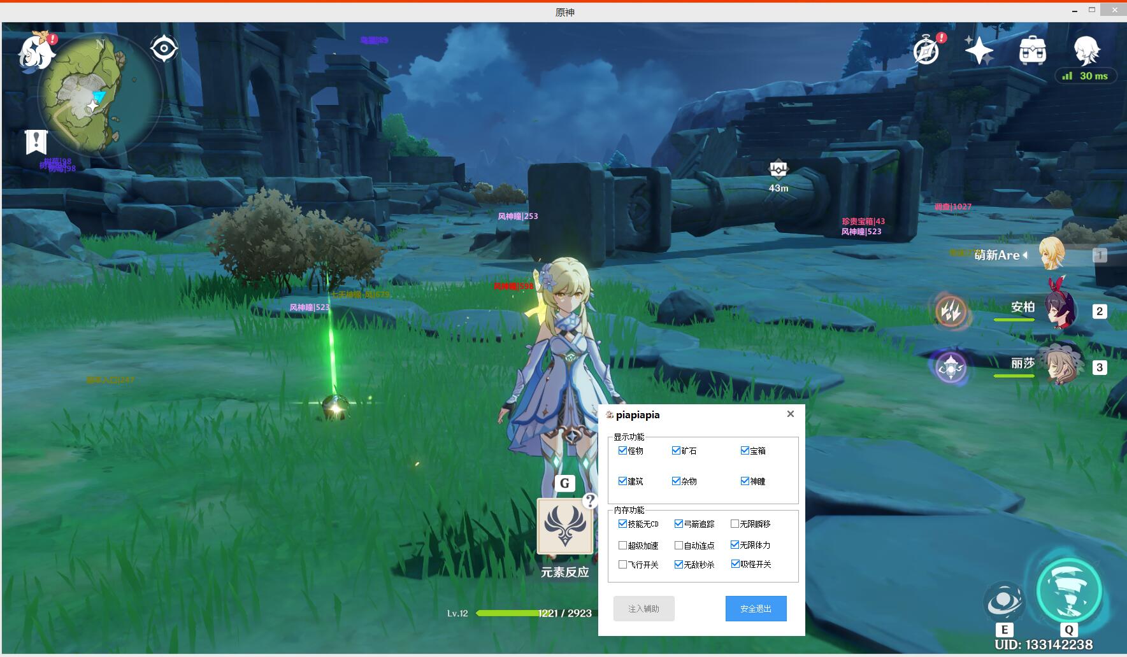1127x657 pixels.
Task: Maximize the 原神 game window
Action: [1091, 10]
